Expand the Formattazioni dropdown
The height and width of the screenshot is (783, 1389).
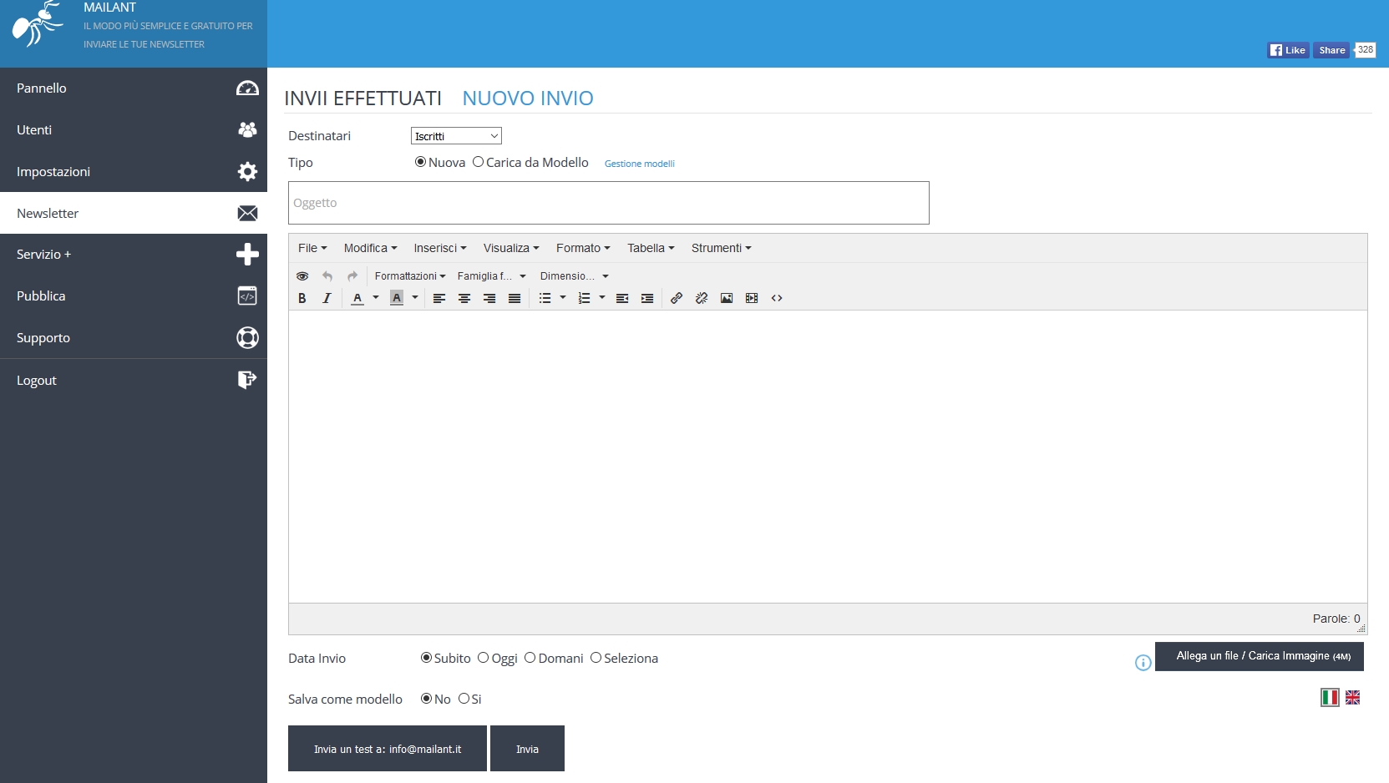coord(409,276)
